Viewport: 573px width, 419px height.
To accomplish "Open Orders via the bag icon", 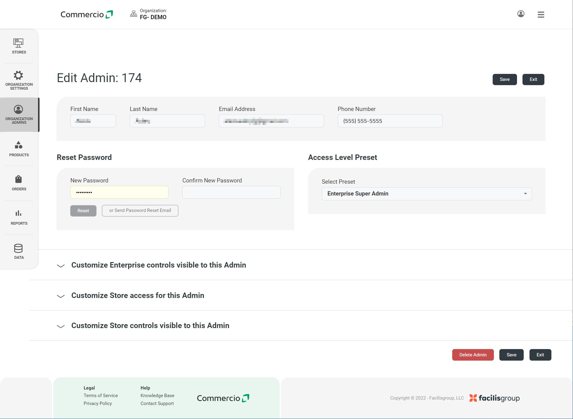I will [x=19, y=183].
